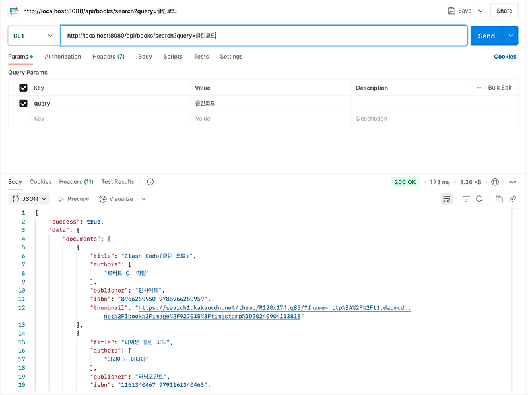Send the books search request
Screen dimensions: 528x395
tap(488, 35)
